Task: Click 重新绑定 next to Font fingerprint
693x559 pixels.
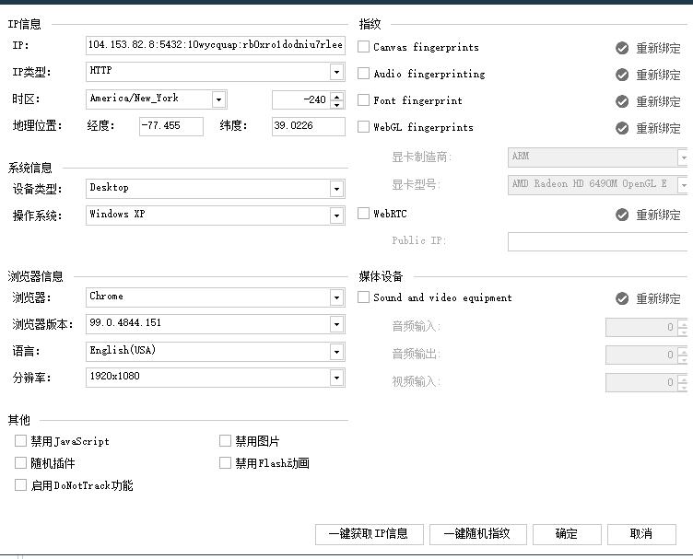Action: pyautogui.click(x=658, y=101)
